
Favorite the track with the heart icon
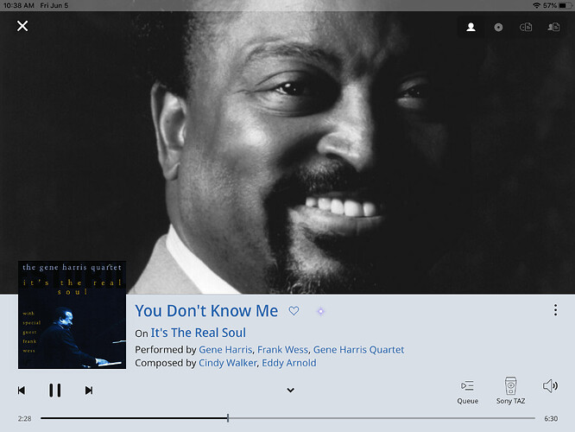click(294, 311)
